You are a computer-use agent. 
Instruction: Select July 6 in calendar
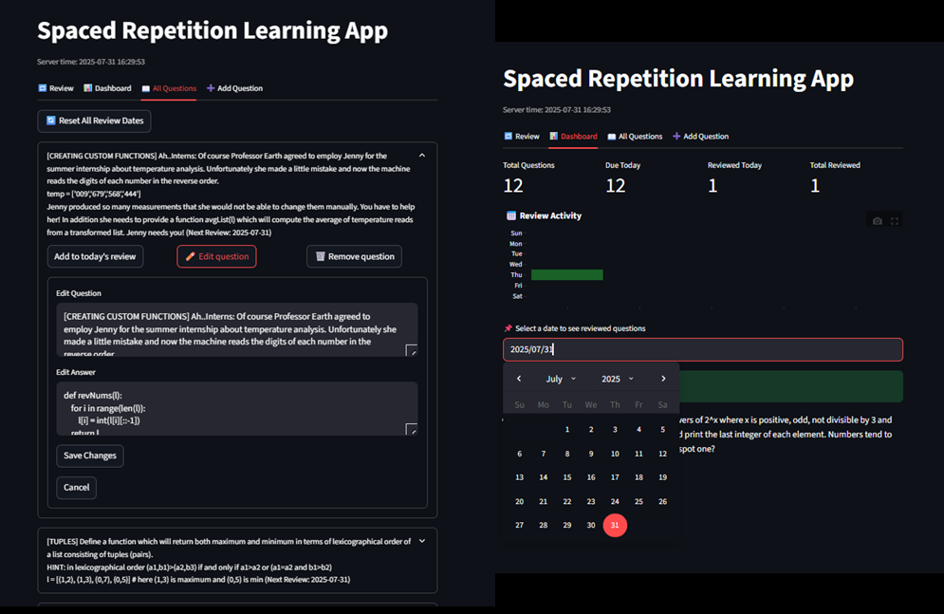coord(520,454)
